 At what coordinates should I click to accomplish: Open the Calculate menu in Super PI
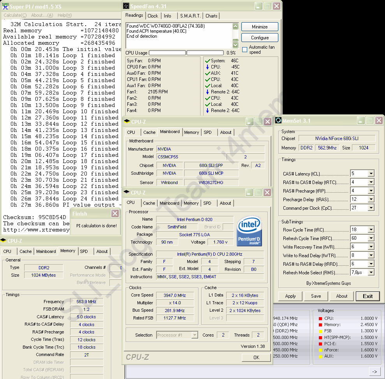coord(15,15)
